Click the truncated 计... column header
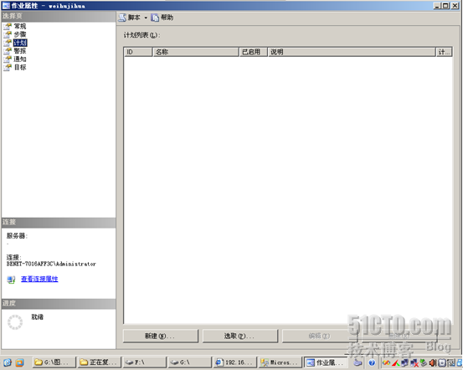463x370 pixels. (444, 52)
